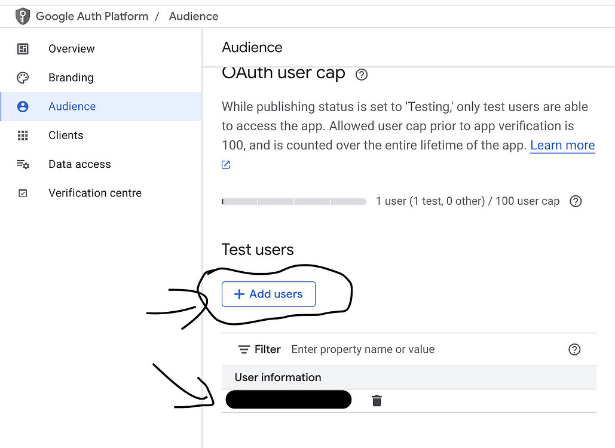Click the Clients apps grid icon

pos(23,135)
